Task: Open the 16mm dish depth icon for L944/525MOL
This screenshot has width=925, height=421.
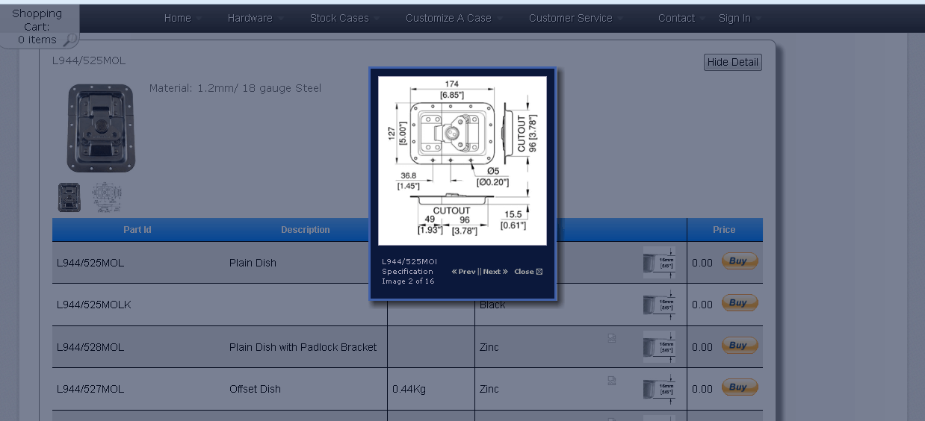Action: tap(659, 263)
